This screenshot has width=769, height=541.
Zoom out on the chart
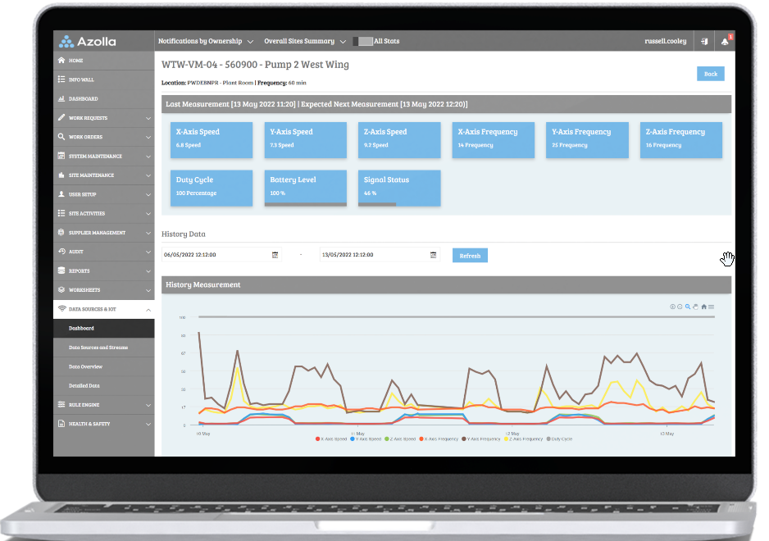pyautogui.click(x=680, y=307)
